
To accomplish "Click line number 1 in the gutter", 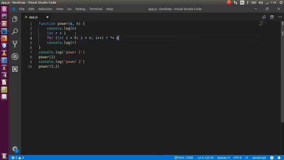I will 31,24.
